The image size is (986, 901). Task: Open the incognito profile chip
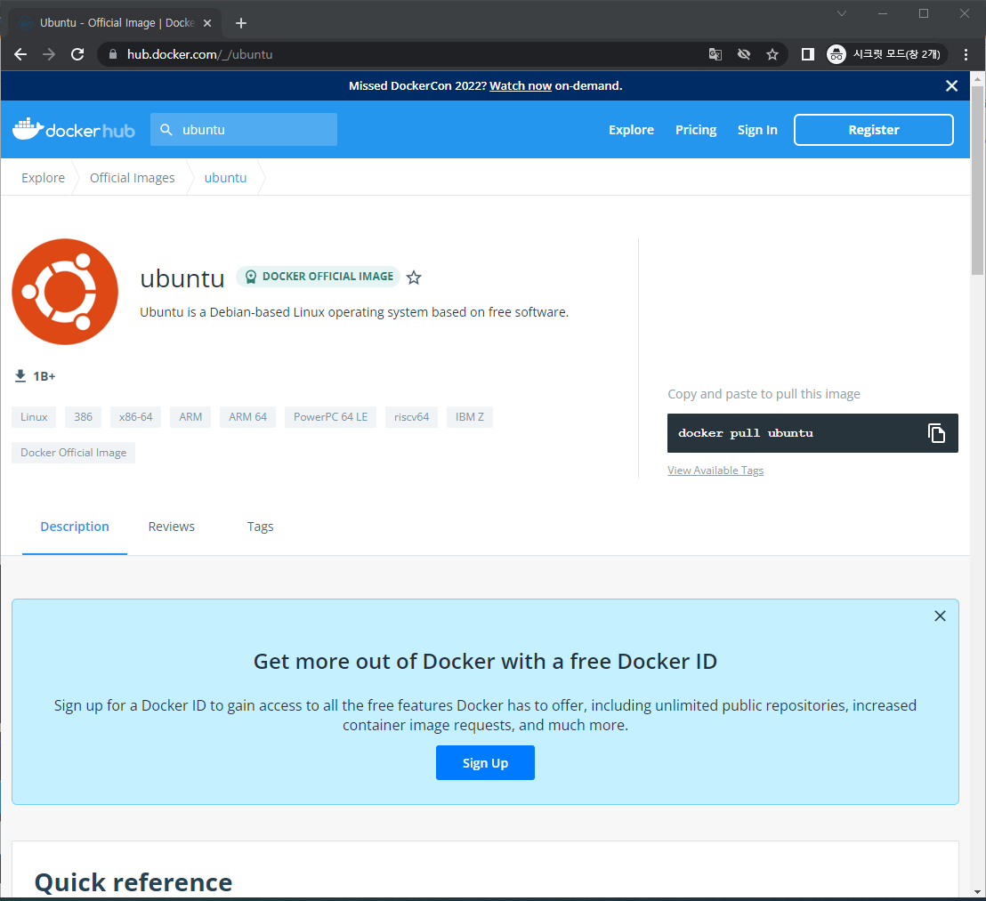pyautogui.click(x=886, y=54)
